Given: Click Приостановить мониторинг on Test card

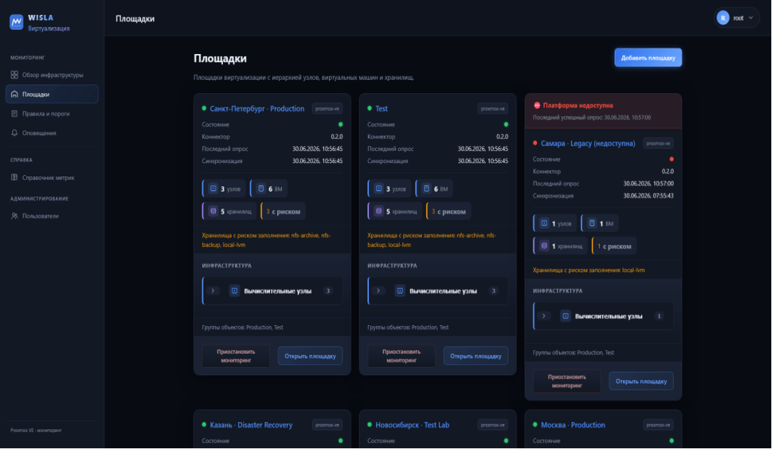Looking at the screenshot, I should [401, 356].
